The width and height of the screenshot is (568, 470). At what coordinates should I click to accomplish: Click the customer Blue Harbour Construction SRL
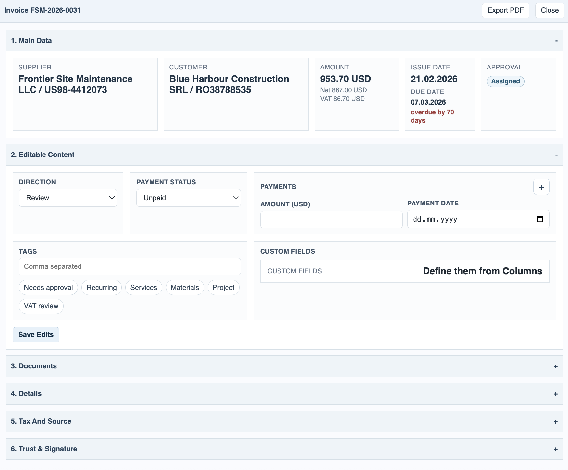[x=229, y=84]
